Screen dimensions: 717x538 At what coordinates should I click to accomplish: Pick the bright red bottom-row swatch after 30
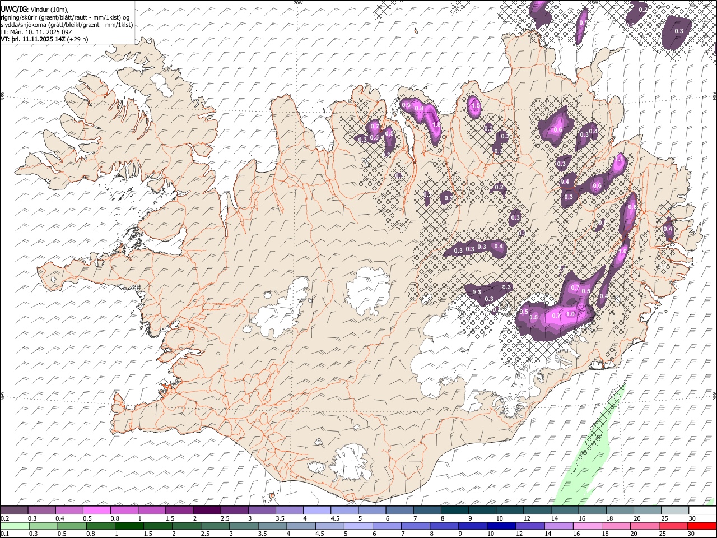[702, 526]
